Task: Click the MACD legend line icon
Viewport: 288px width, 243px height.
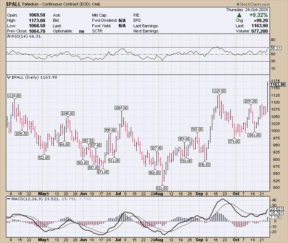Action: click(x=8, y=199)
